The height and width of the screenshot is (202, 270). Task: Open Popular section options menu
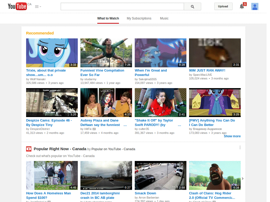pos(240,148)
